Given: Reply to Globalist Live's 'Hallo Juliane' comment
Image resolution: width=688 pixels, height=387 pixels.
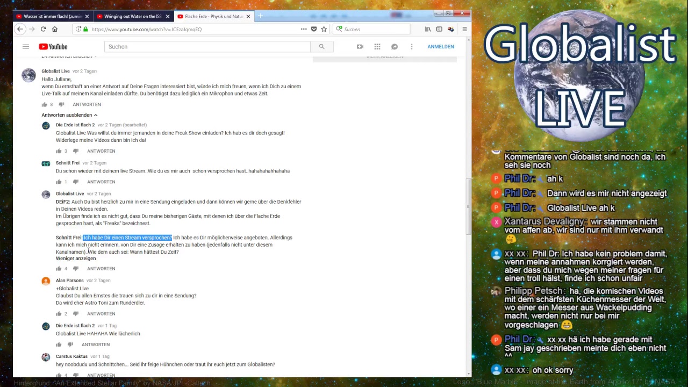Looking at the screenshot, I should click(x=87, y=104).
